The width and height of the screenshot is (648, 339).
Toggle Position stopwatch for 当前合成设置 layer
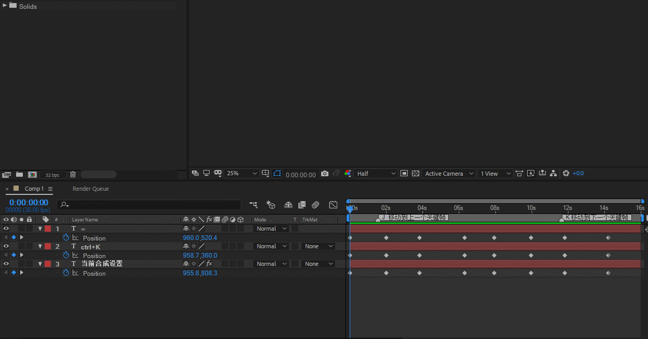(x=66, y=273)
